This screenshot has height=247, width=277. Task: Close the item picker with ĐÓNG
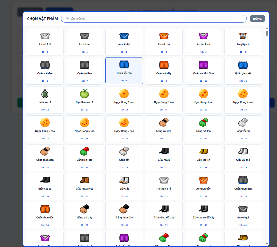257,19
